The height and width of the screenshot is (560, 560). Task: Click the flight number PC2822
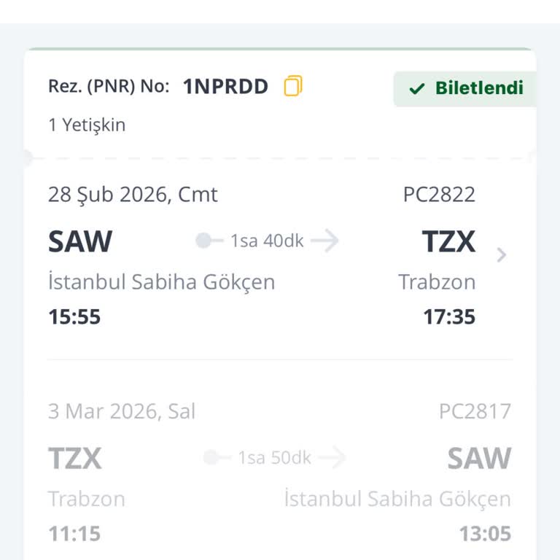pos(439,195)
